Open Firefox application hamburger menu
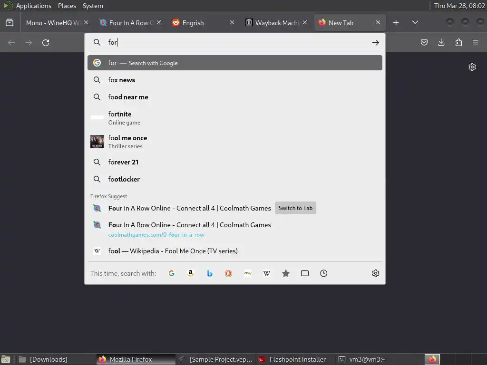The image size is (487, 365). pos(476,42)
